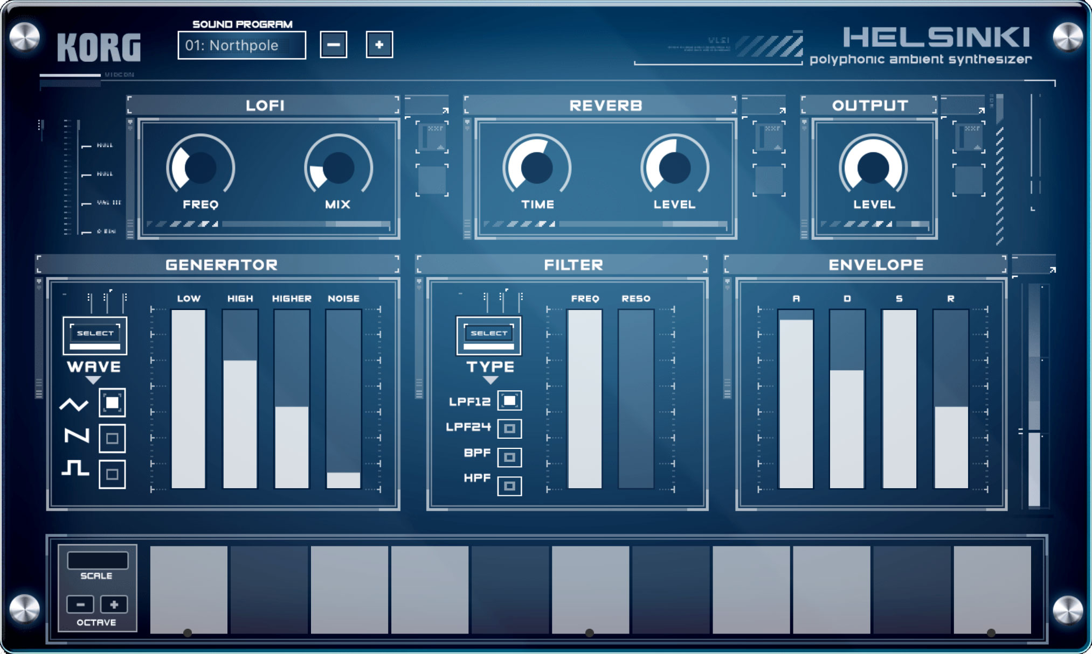The height and width of the screenshot is (654, 1092).
Task: Click the HPF label text
Action: [x=477, y=477]
